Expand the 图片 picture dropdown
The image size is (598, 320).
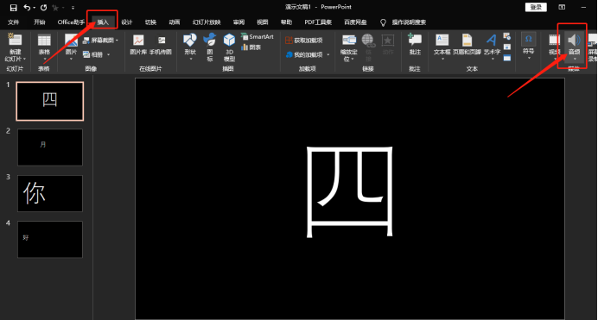coord(71,60)
